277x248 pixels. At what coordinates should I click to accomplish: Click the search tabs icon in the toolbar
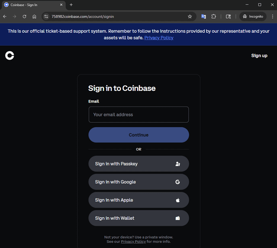[x=228, y=16]
